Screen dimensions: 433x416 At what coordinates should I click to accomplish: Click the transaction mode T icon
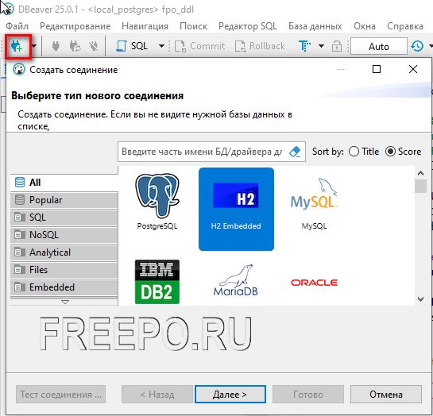[x=305, y=46]
